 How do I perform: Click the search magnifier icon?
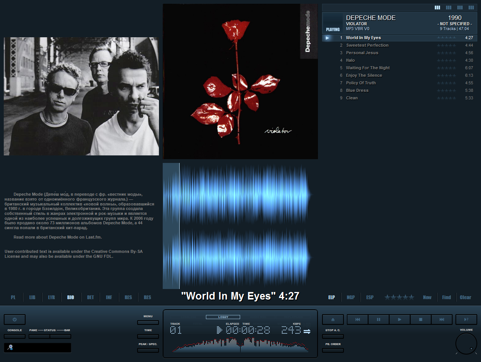pyautogui.click(x=10, y=347)
